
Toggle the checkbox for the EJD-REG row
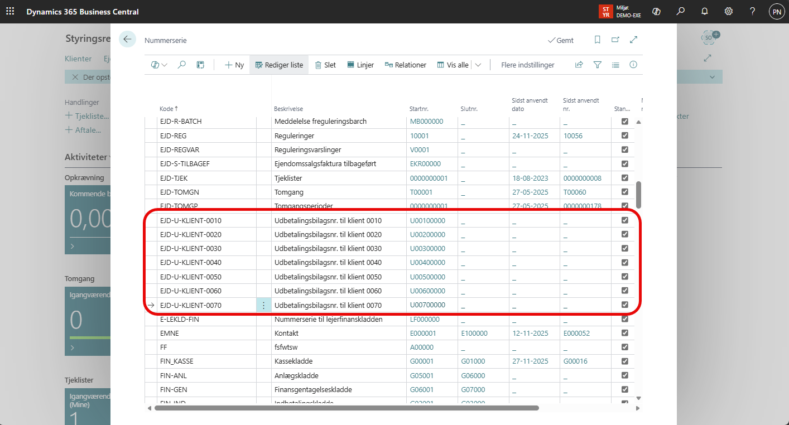pos(624,136)
